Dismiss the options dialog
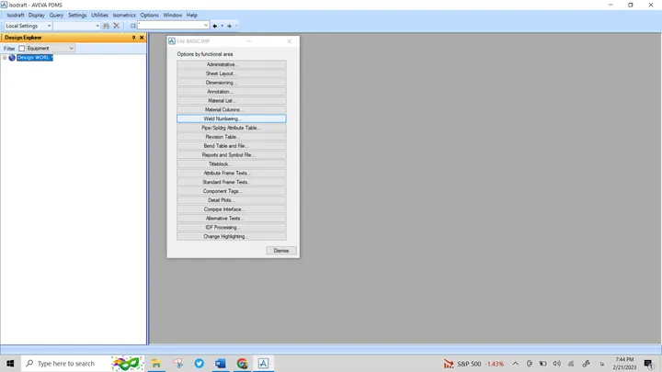Viewport: 662px width, 372px height. pyautogui.click(x=281, y=251)
